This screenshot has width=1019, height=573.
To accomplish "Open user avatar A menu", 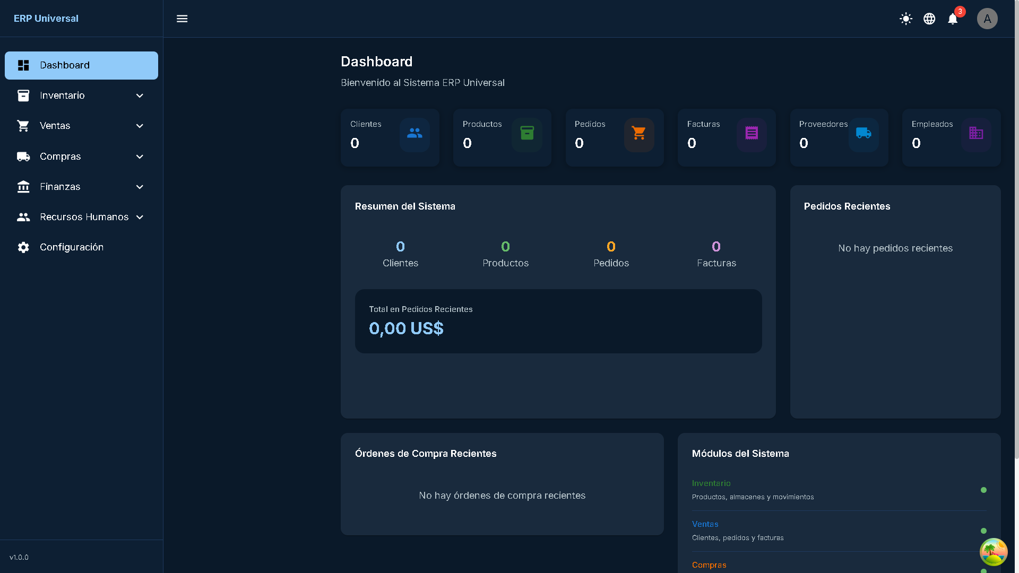I will tap(987, 19).
